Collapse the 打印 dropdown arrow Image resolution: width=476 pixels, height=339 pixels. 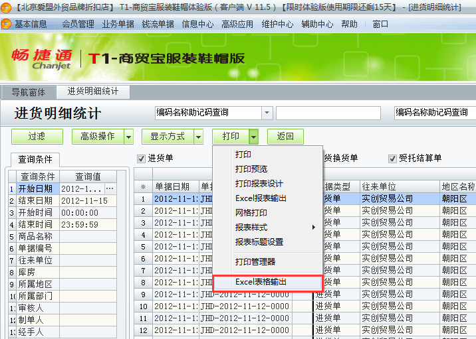point(254,137)
